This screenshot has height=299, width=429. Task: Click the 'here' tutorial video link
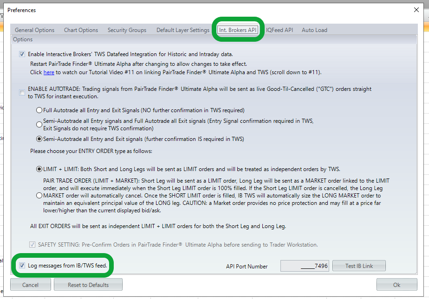[49, 72]
